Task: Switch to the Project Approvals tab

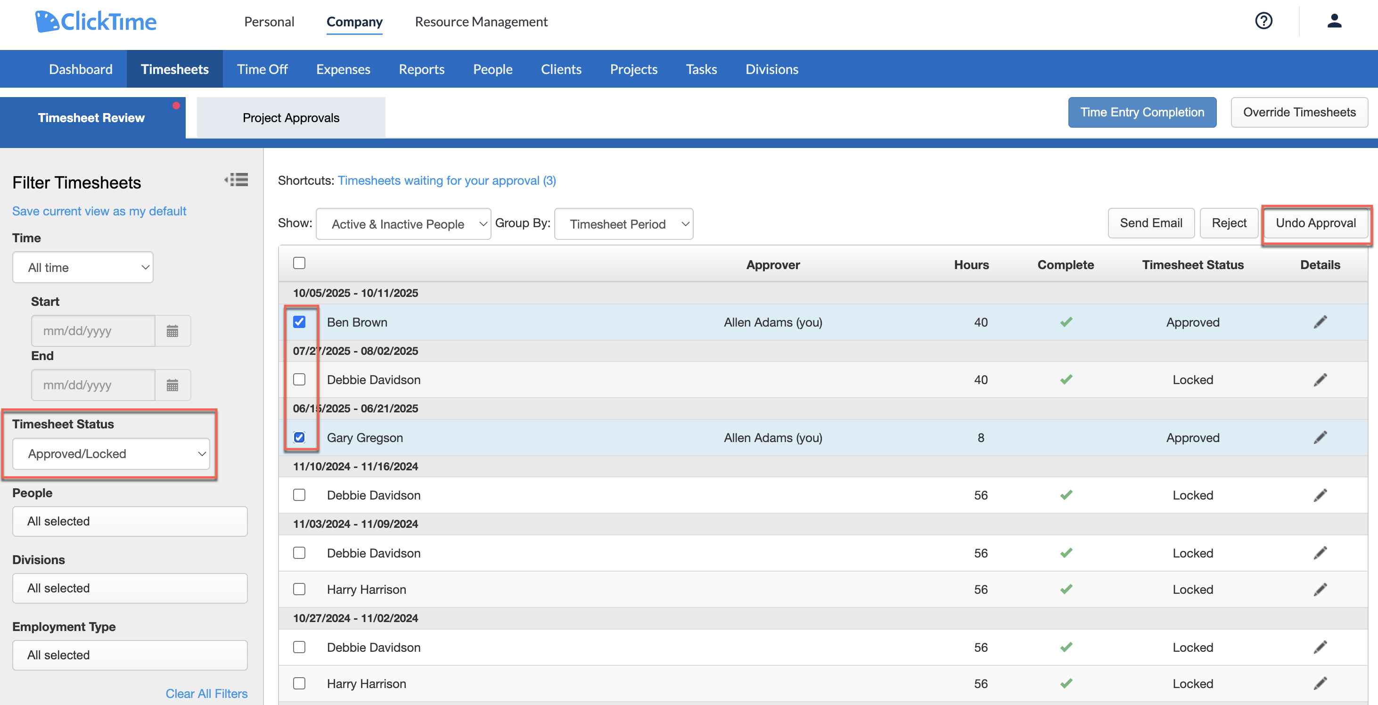Action: pos(291,118)
